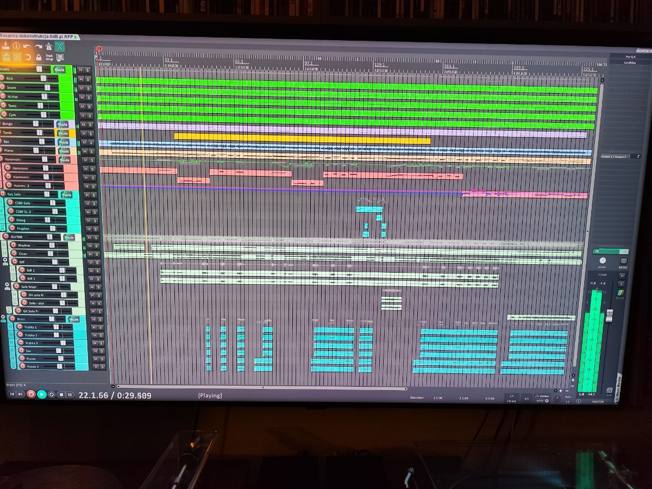Arm the Snare track for recording
Image resolution: width=652 pixels, height=489 pixels.
[3, 87]
